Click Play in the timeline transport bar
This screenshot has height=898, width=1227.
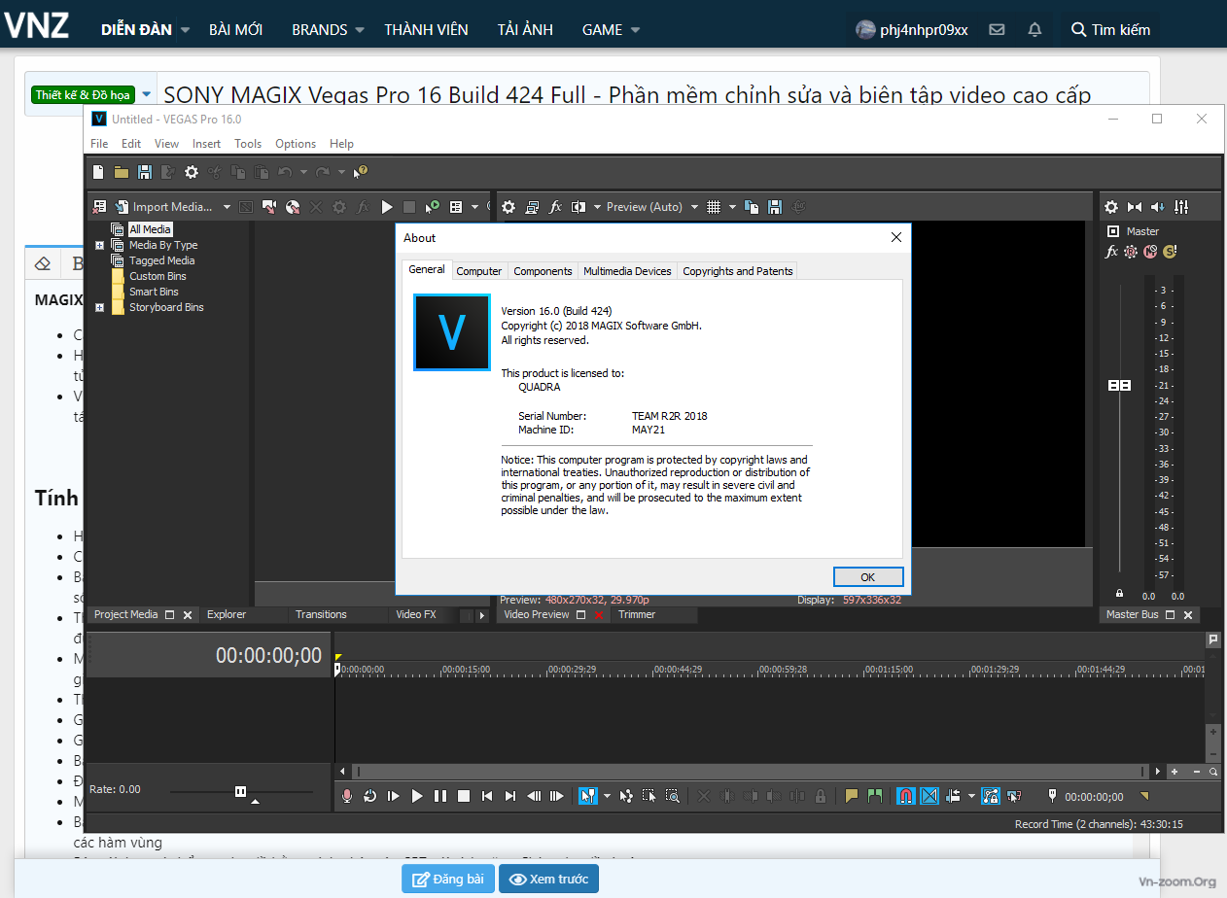coord(417,796)
